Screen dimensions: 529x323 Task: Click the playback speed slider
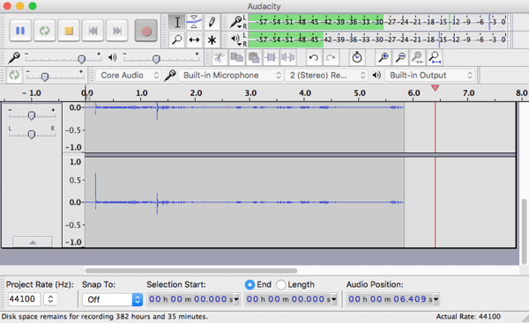click(55, 76)
